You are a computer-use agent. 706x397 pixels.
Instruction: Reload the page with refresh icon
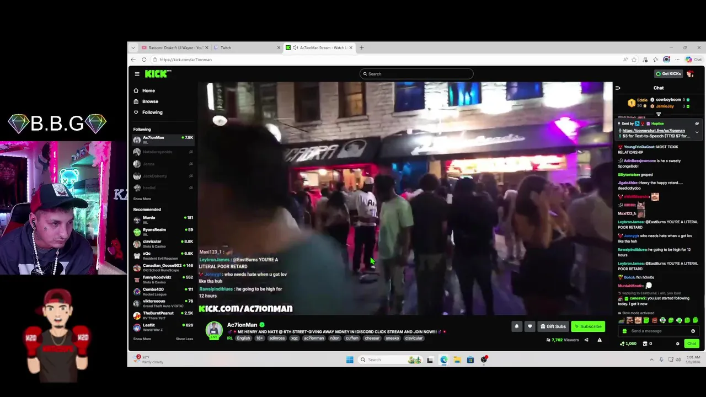tap(144, 60)
